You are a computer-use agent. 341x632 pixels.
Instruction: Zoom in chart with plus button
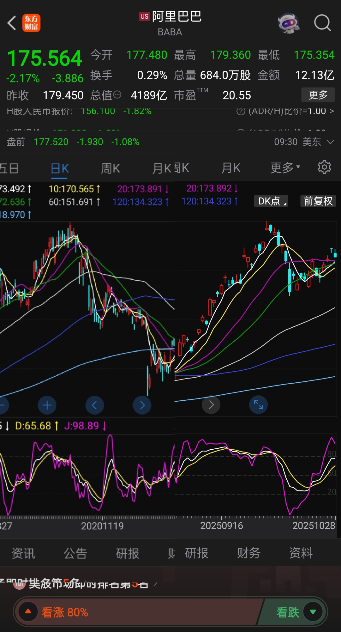click(47, 405)
